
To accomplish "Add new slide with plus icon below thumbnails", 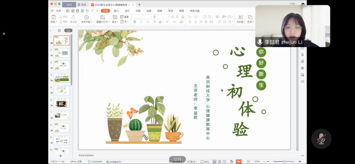I will tap(60, 156).
